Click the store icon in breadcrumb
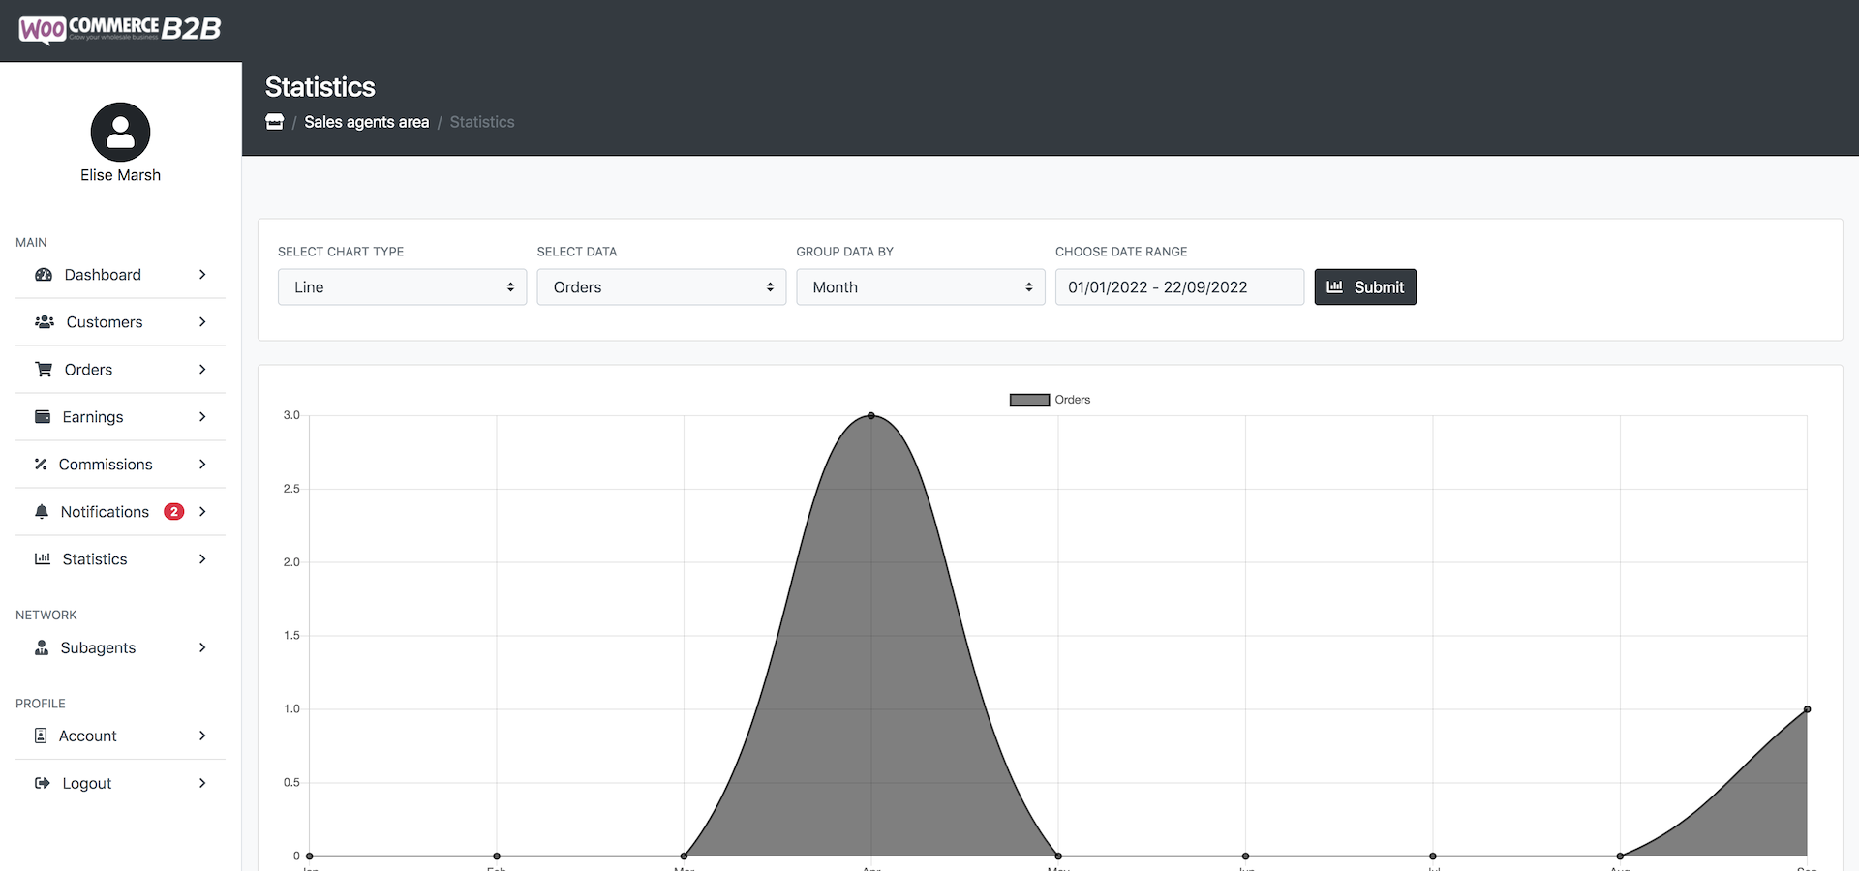1859x871 pixels. click(x=275, y=122)
